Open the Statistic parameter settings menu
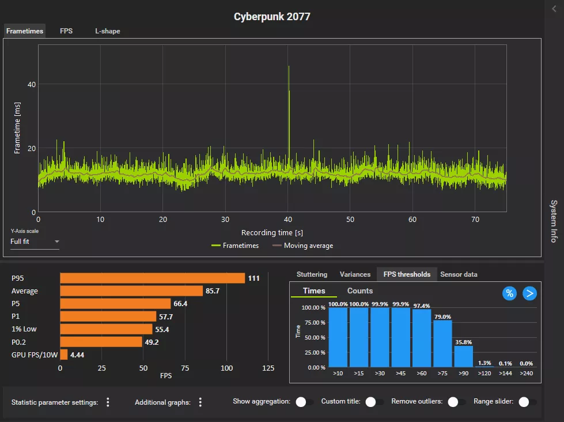564x422 pixels. (x=108, y=402)
